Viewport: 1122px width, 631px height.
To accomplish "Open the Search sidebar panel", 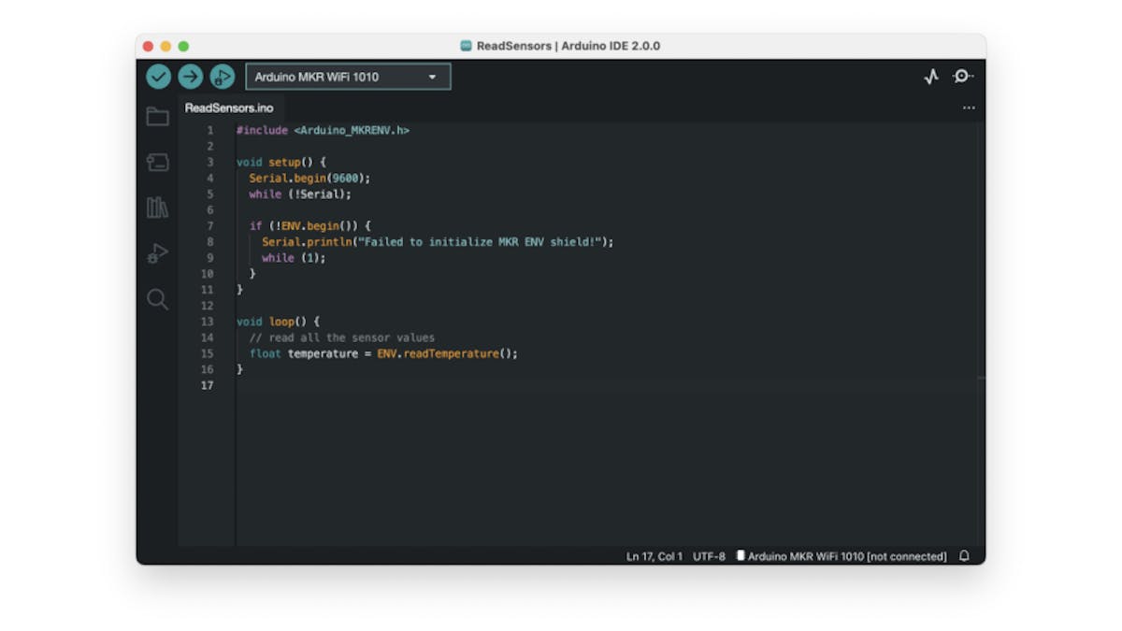I will click(158, 299).
